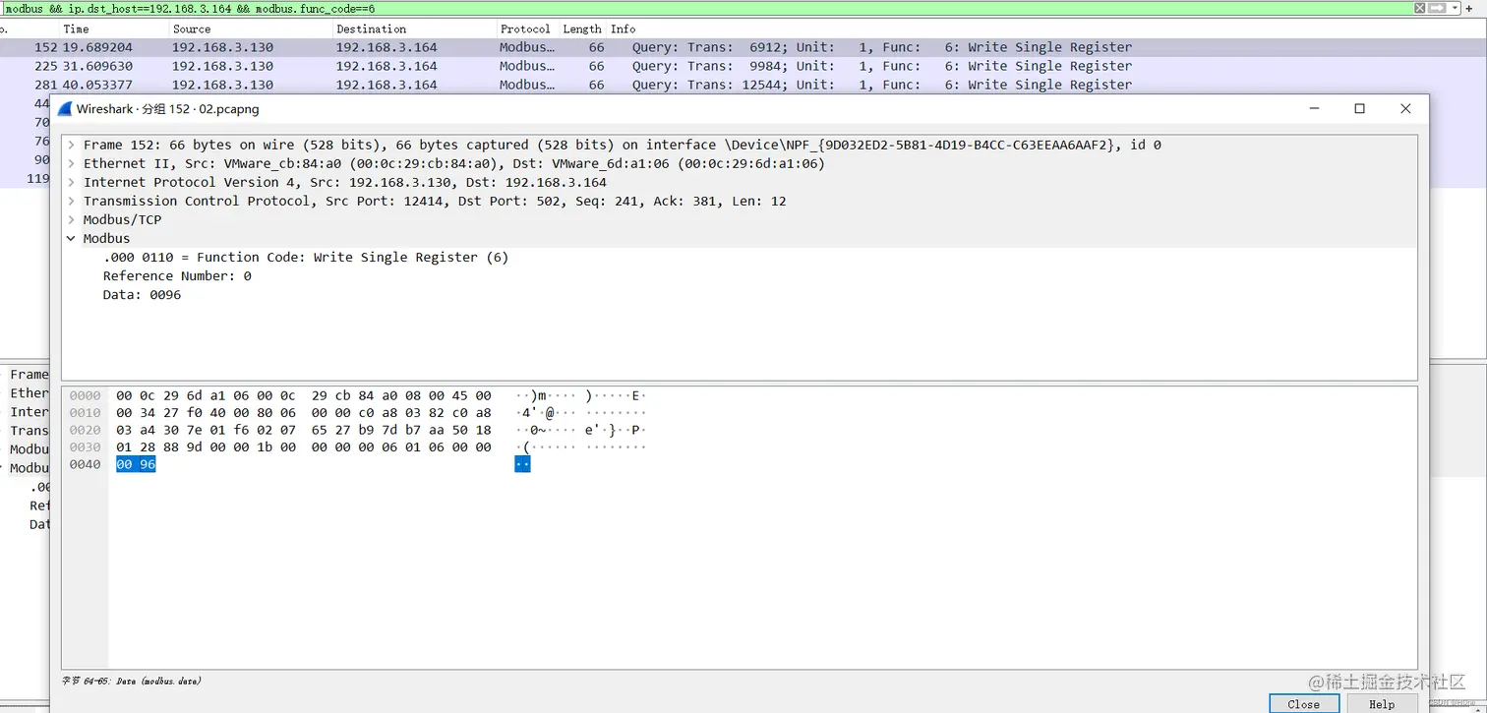Maximize the packet 152 dialog window
Screen dimensions: 1487x713
point(1359,109)
